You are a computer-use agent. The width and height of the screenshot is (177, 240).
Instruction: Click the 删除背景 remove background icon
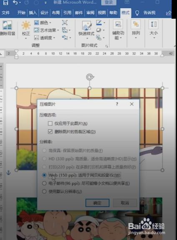pos(7,25)
